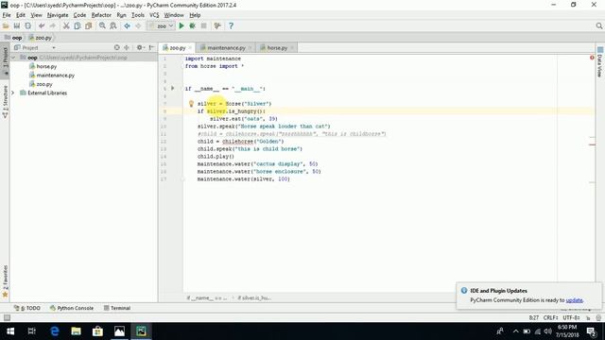Viewport: 605px width, 340px height.
Task: Click the red error indicator at editor top right
Action: click(x=592, y=58)
